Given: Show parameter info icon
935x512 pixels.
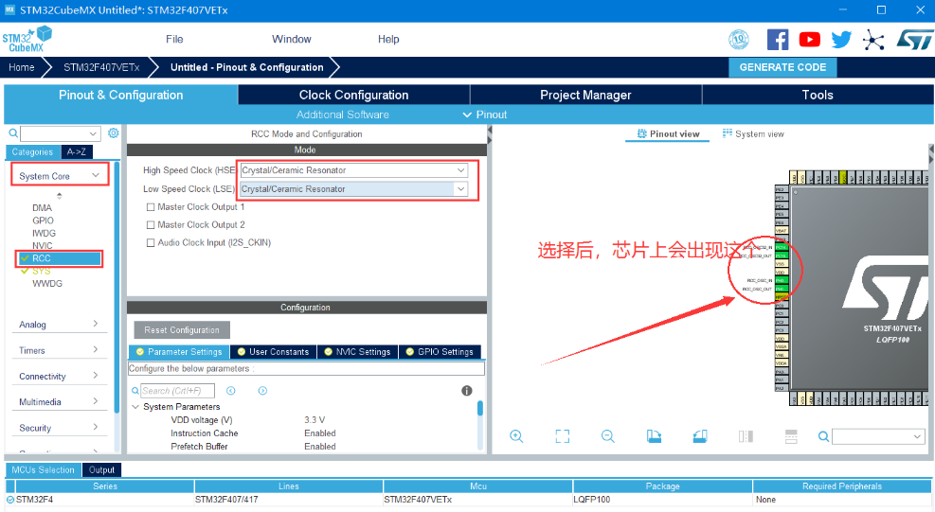Looking at the screenshot, I should tap(467, 391).
